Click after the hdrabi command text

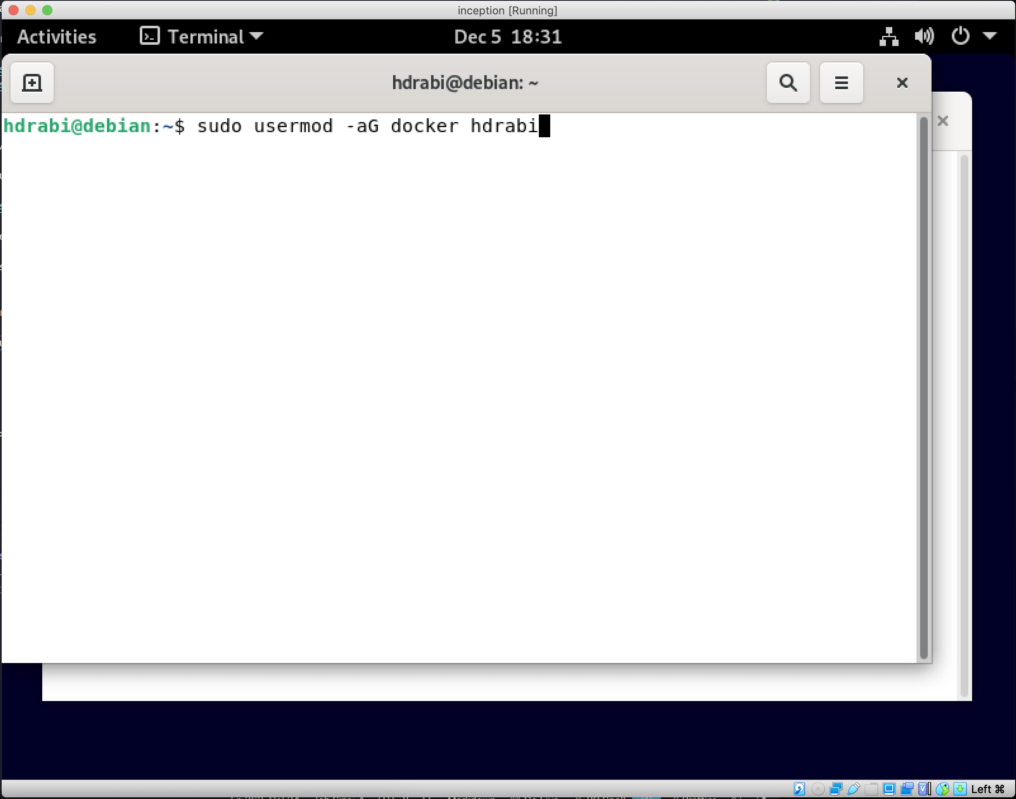pyautogui.click(x=544, y=126)
